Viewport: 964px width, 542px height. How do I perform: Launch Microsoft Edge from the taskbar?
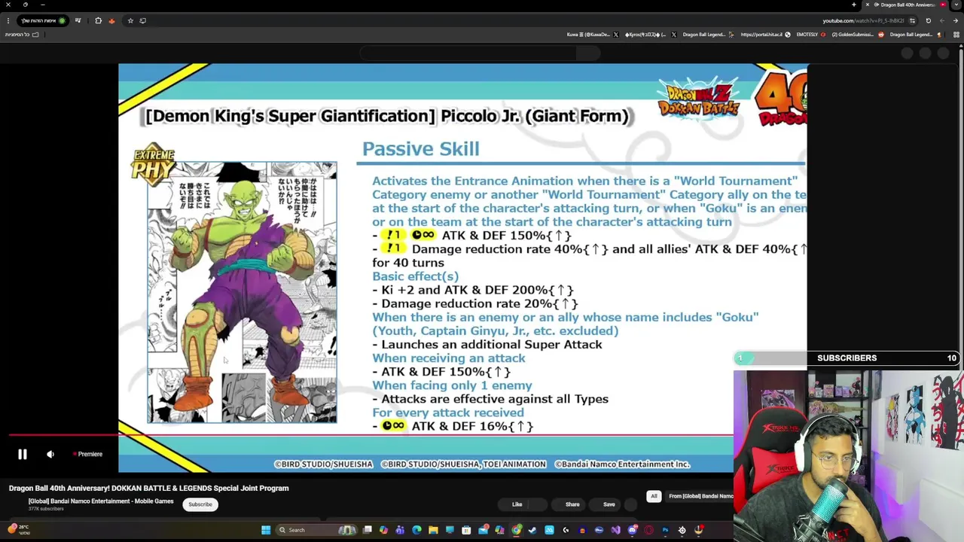tap(416, 530)
